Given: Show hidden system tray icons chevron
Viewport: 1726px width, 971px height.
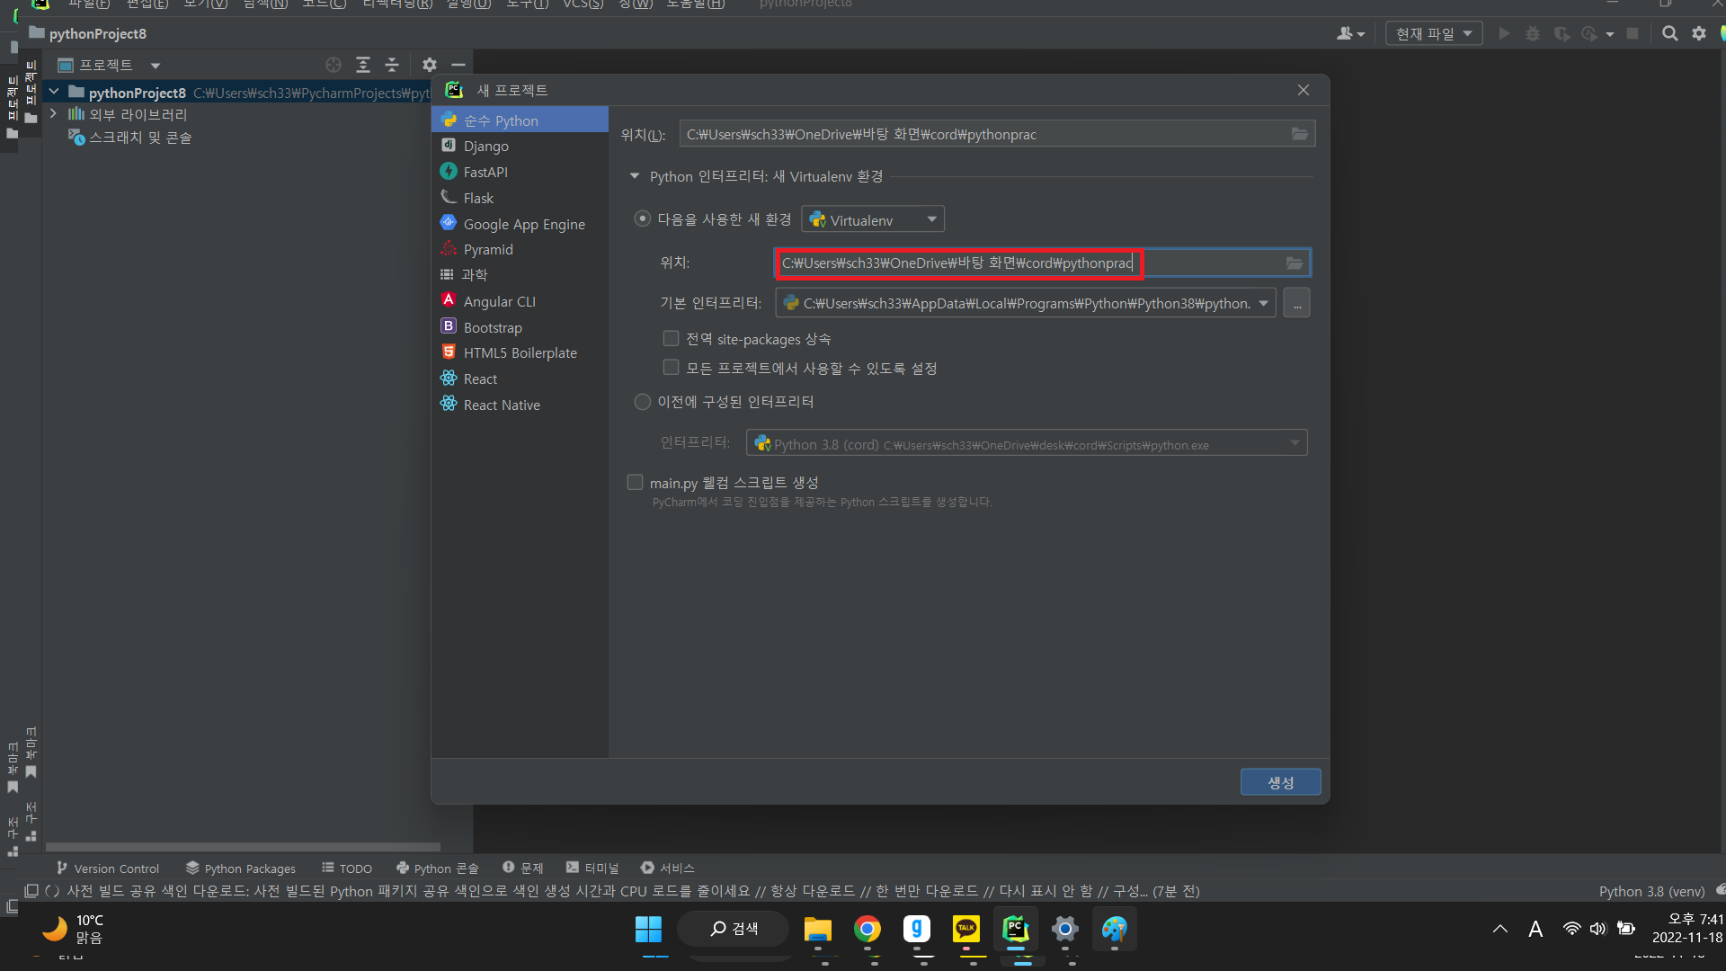Looking at the screenshot, I should click(1500, 929).
